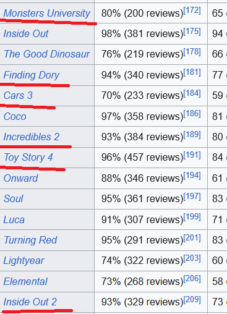Click The Good Dinosaur link
This screenshot has height=314, width=227.
47,54
